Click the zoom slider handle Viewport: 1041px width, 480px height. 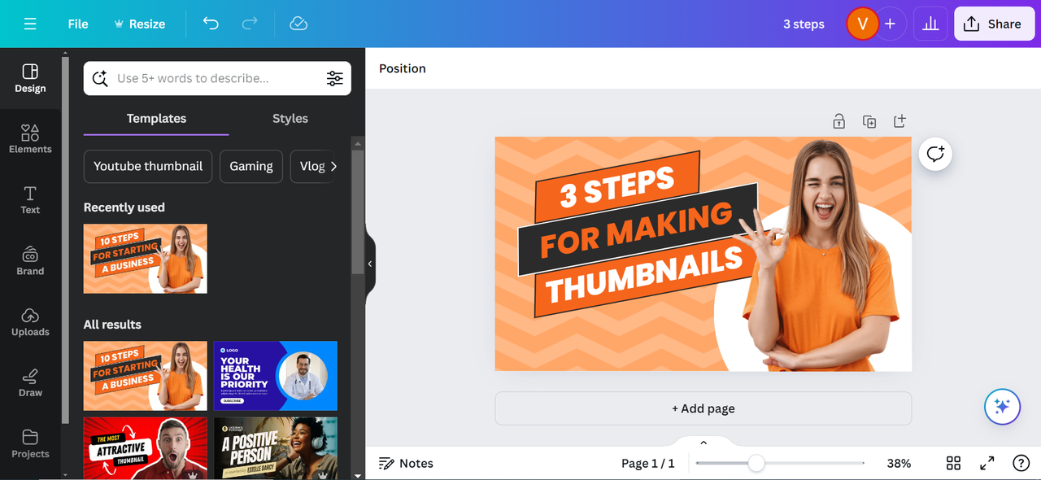pos(756,463)
